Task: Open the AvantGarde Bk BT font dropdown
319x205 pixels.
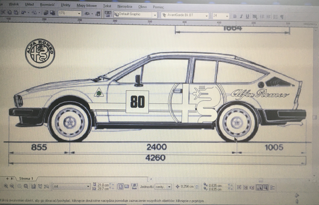Action: click(x=206, y=16)
